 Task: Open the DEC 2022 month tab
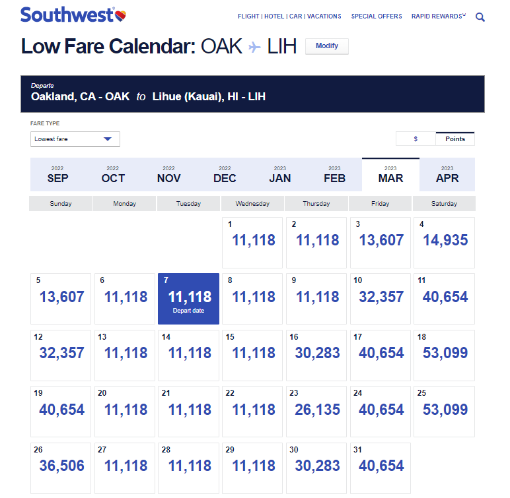click(225, 174)
